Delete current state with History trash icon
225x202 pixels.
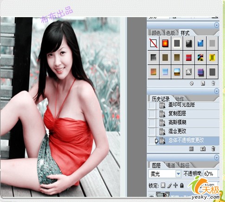(213, 149)
